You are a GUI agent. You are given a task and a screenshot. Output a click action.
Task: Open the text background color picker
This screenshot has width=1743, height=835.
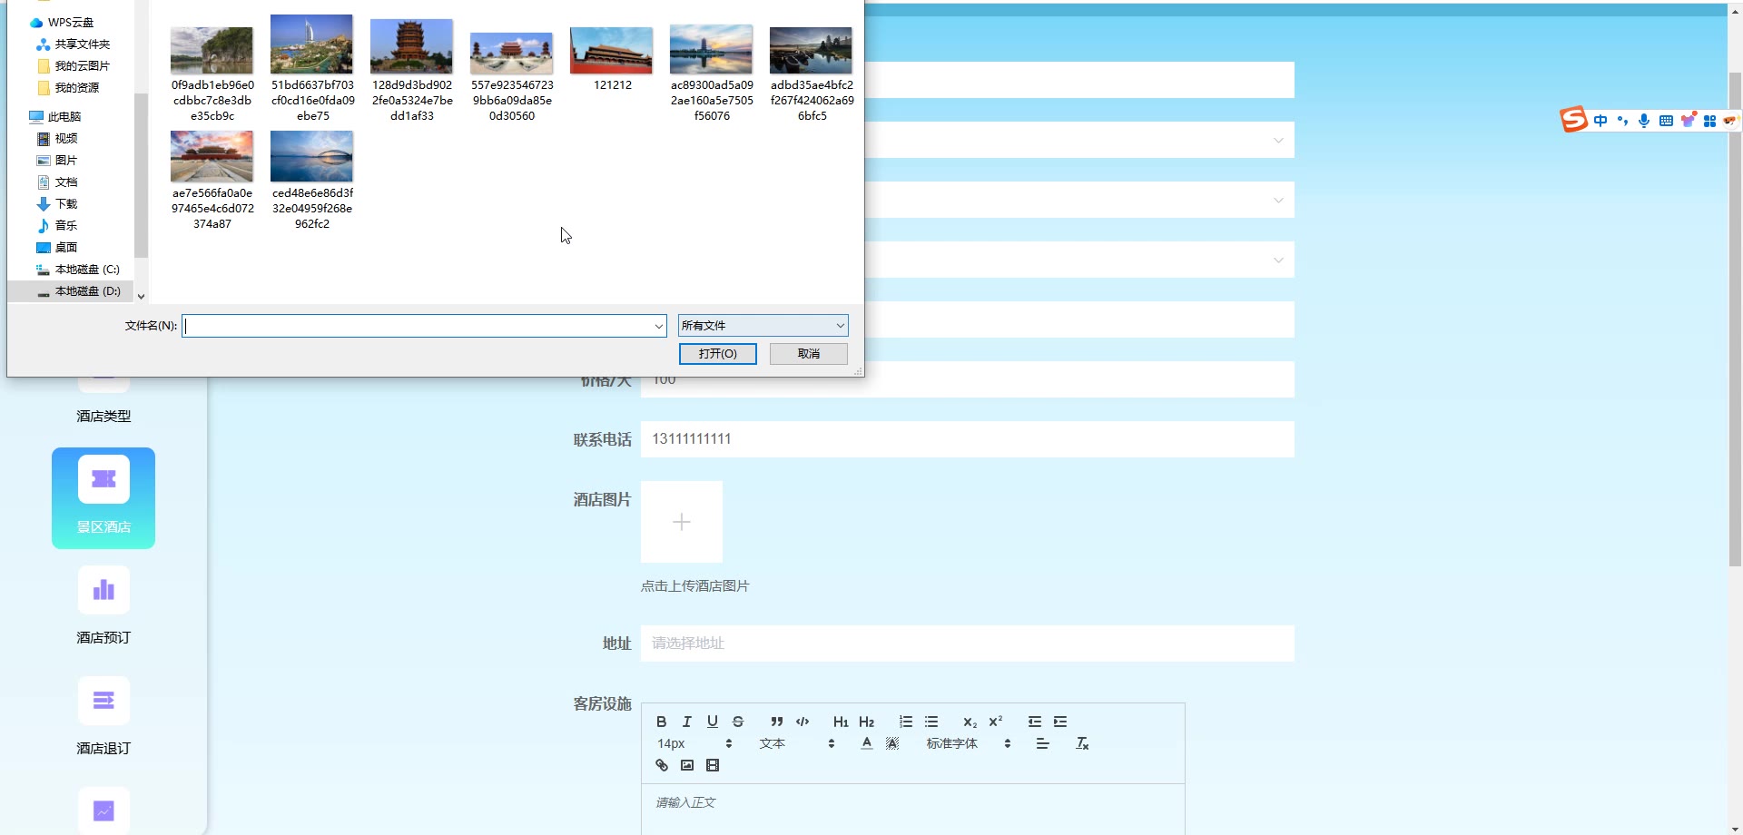(892, 743)
